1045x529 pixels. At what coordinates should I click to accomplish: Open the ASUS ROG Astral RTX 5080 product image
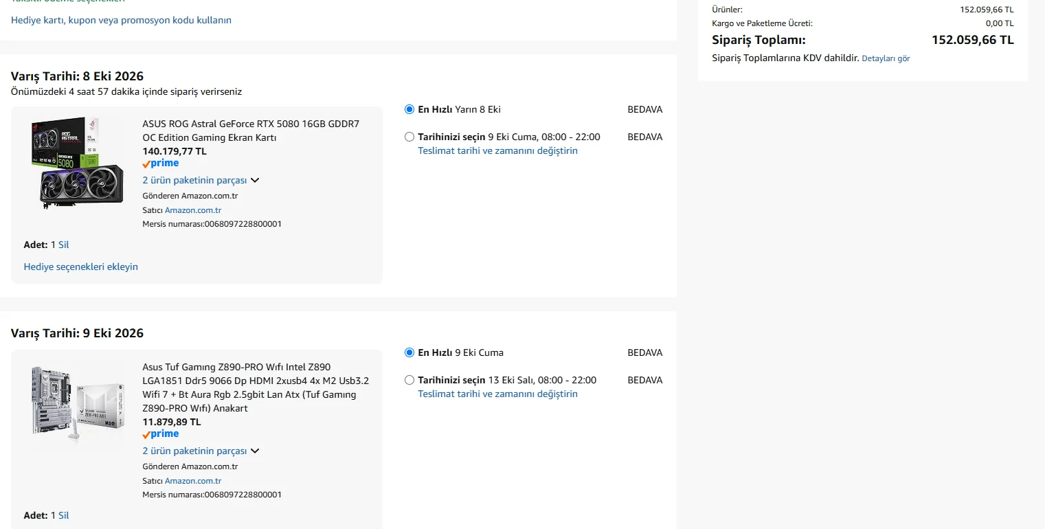(78, 164)
